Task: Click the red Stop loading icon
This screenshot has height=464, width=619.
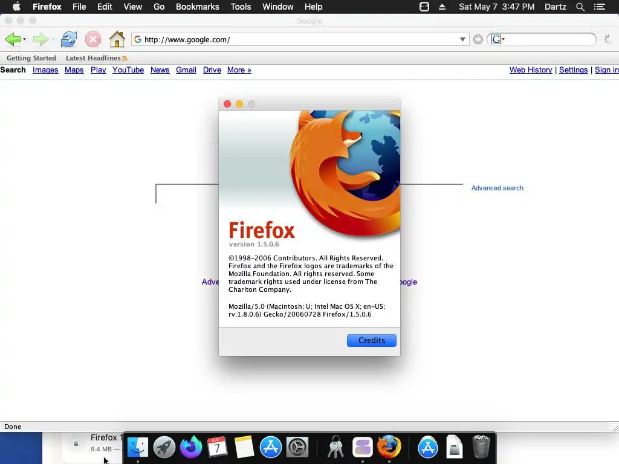Action: pos(92,39)
